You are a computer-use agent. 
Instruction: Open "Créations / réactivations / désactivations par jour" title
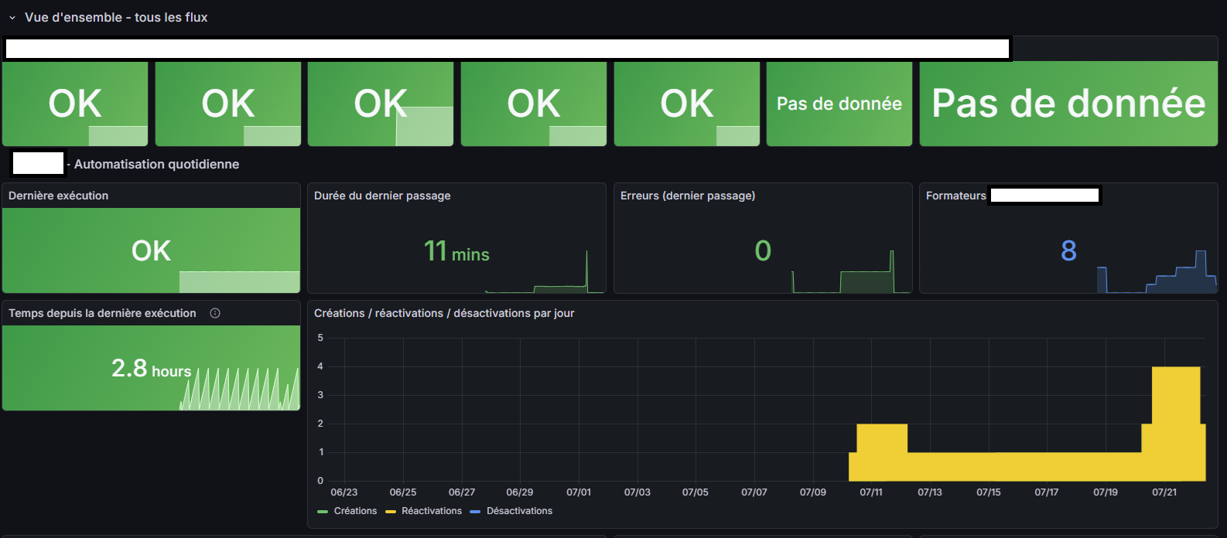coord(444,313)
